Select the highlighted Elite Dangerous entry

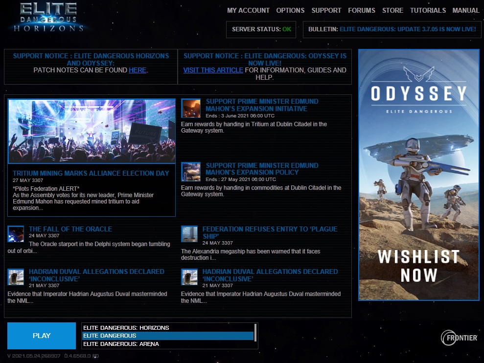(x=168, y=336)
